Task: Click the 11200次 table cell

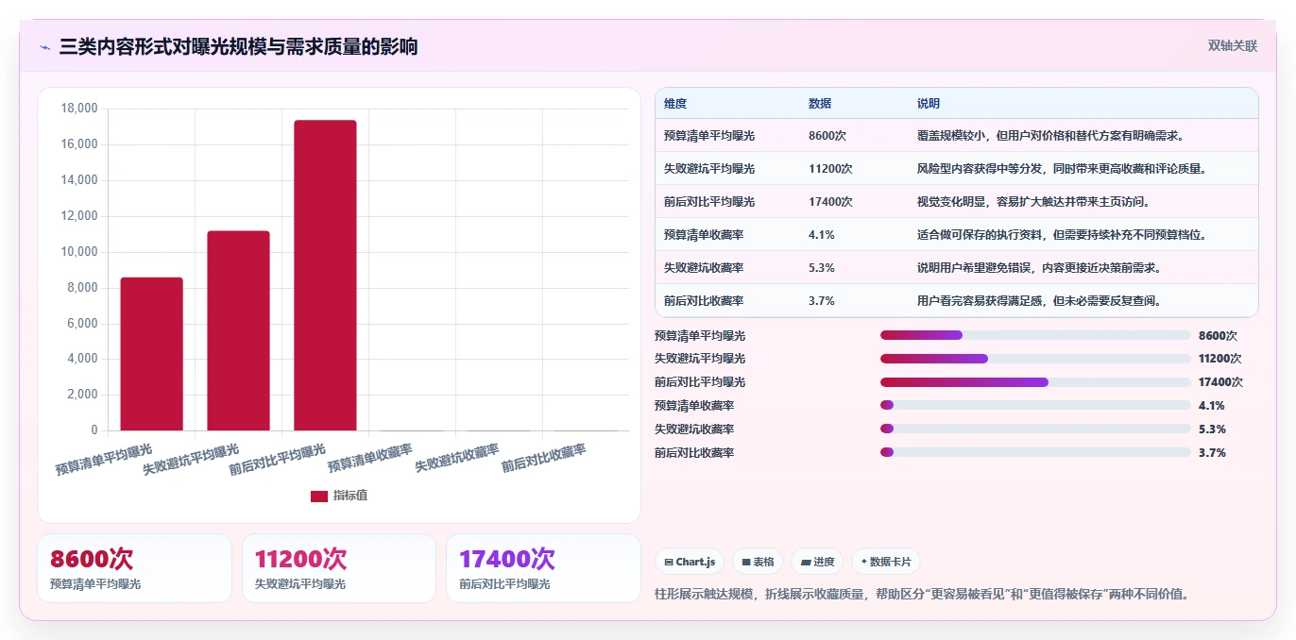Action: tap(830, 169)
